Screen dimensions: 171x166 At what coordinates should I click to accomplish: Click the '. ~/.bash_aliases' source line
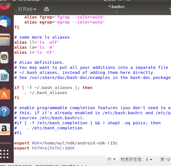tap(46, 93)
